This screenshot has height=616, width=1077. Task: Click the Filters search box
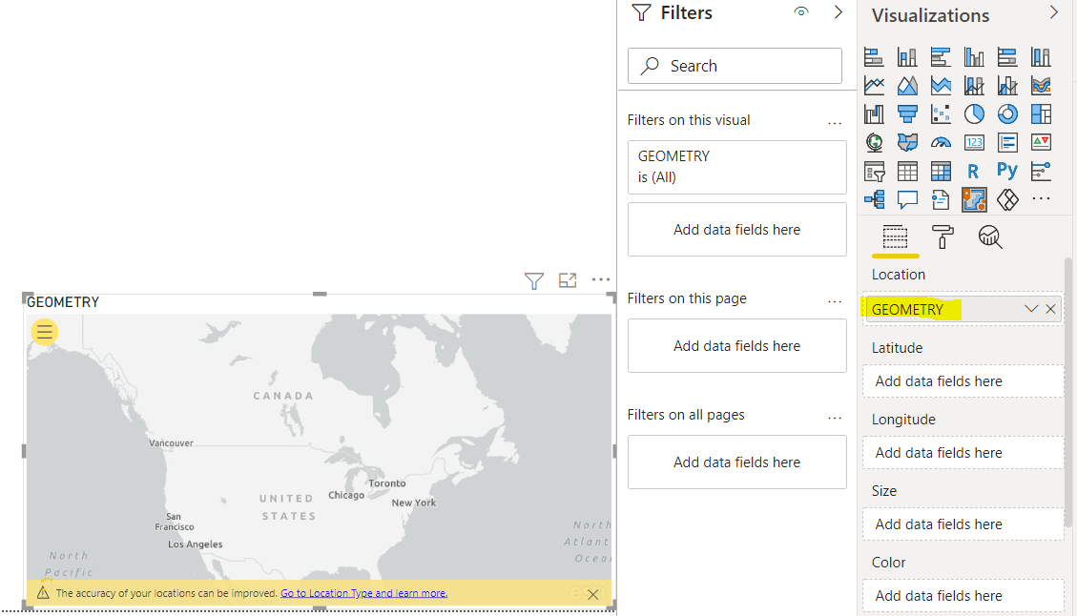pyautogui.click(x=735, y=66)
